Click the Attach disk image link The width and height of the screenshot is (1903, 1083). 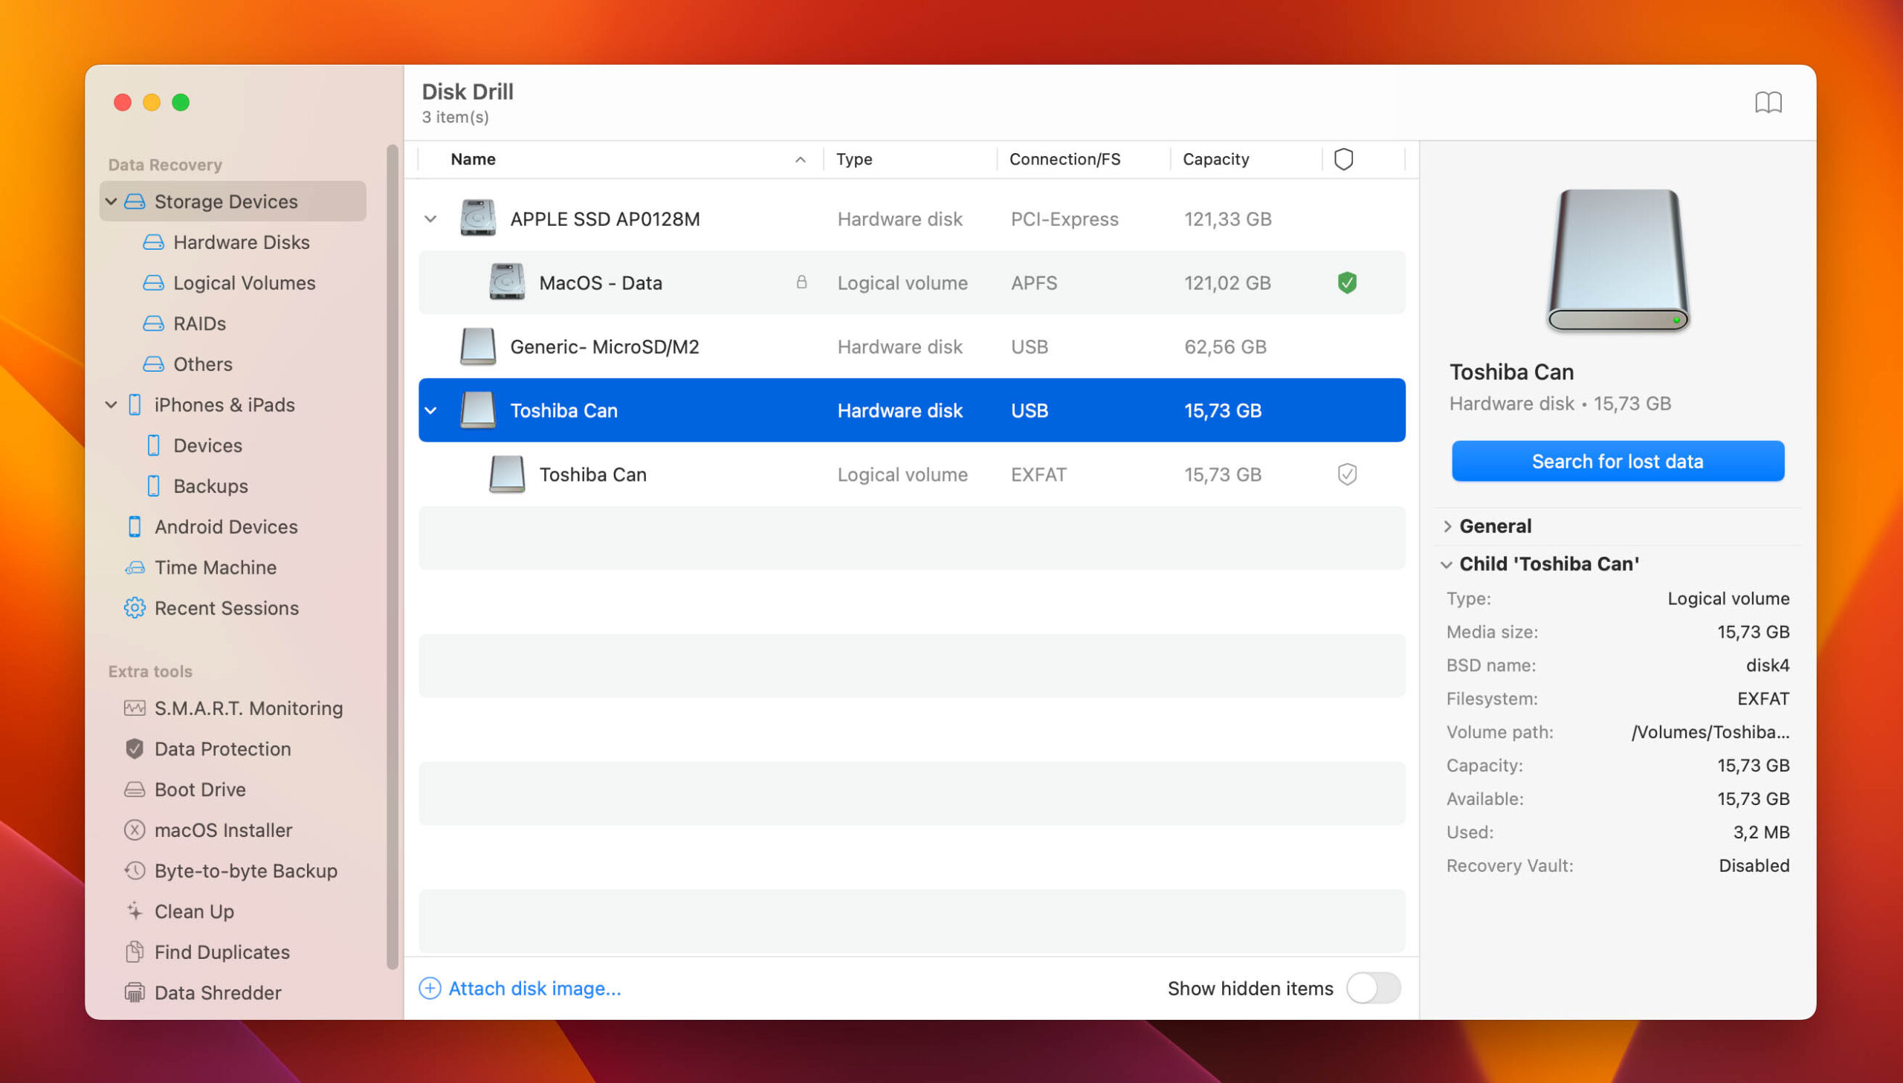534,989
